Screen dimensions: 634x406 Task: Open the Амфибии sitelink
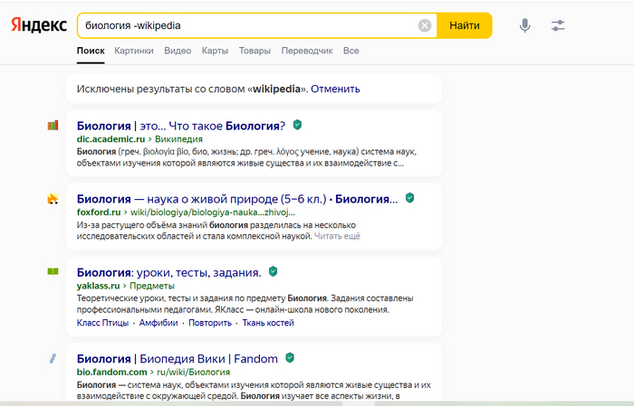point(158,323)
